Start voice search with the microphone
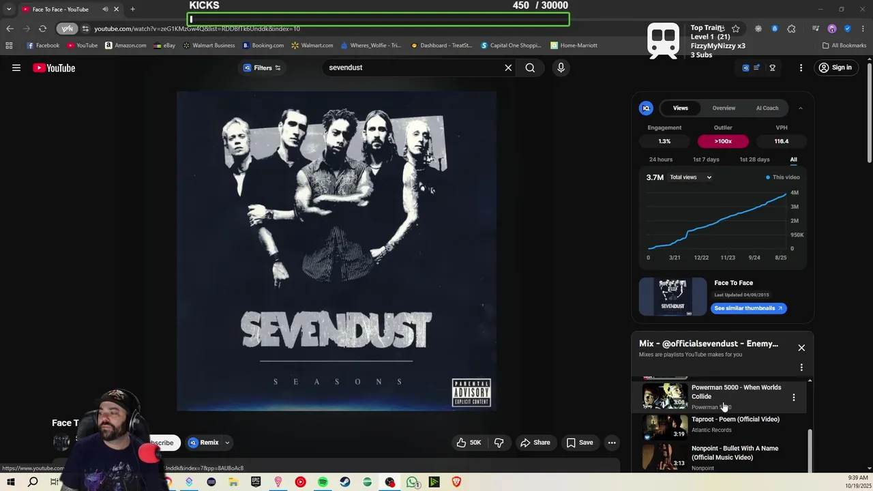This screenshot has height=491, width=873. coord(561,68)
